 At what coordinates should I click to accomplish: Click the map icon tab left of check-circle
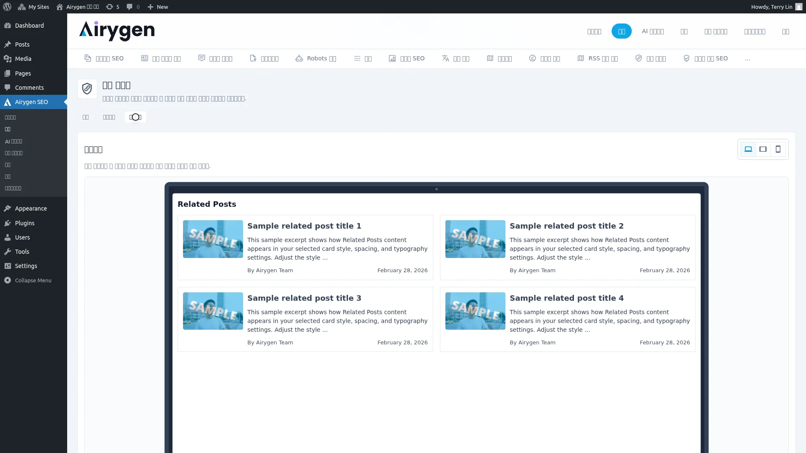[x=499, y=58]
